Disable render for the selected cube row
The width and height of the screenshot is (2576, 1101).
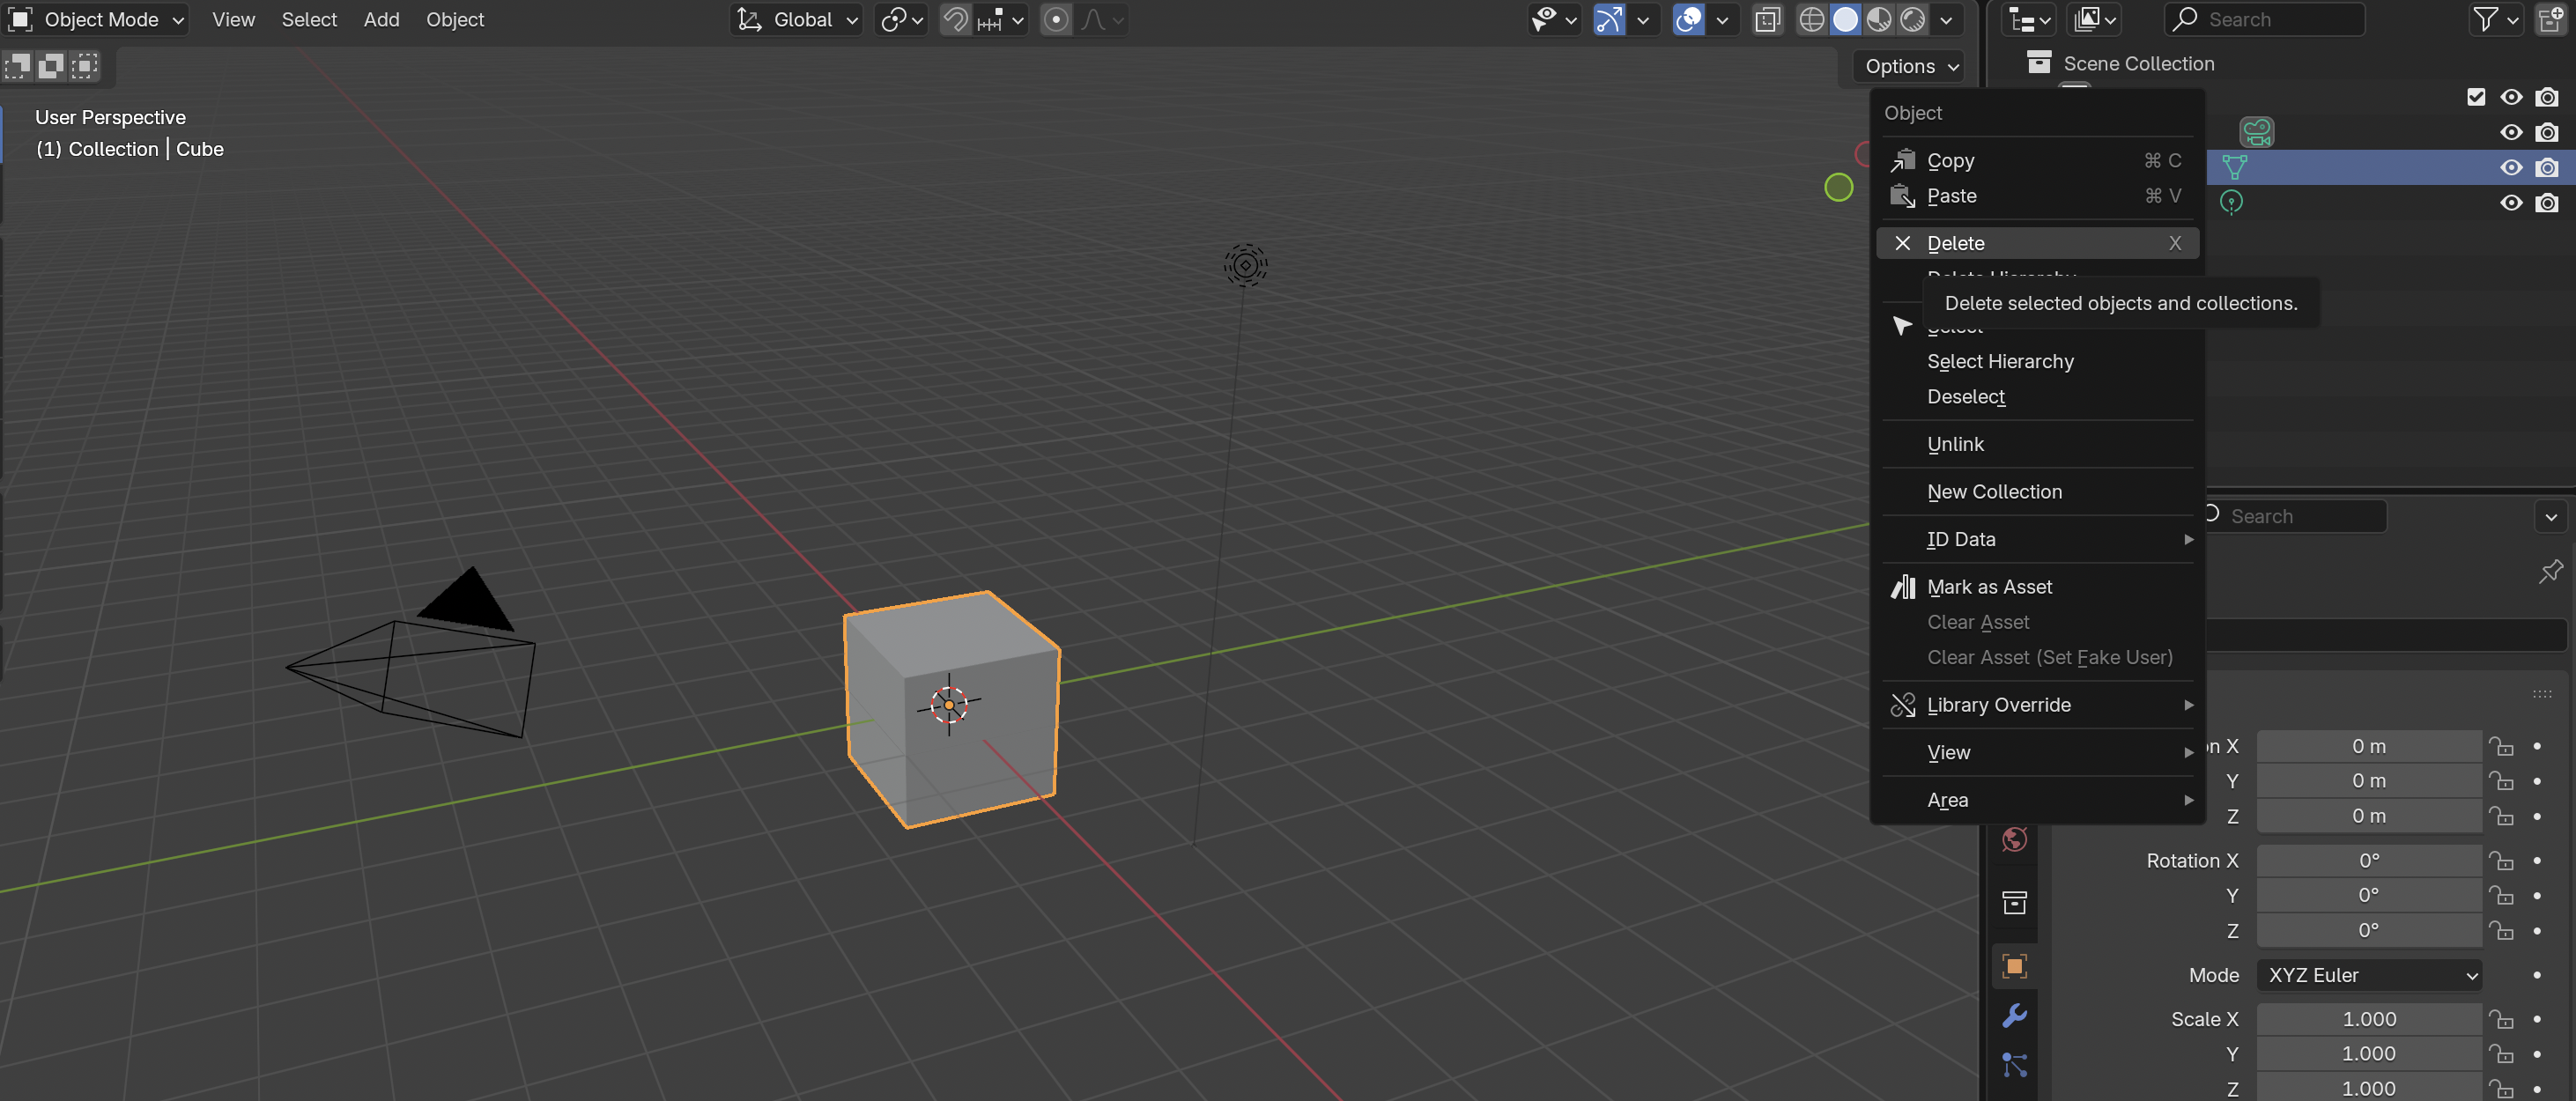pyautogui.click(x=2547, y=167)
